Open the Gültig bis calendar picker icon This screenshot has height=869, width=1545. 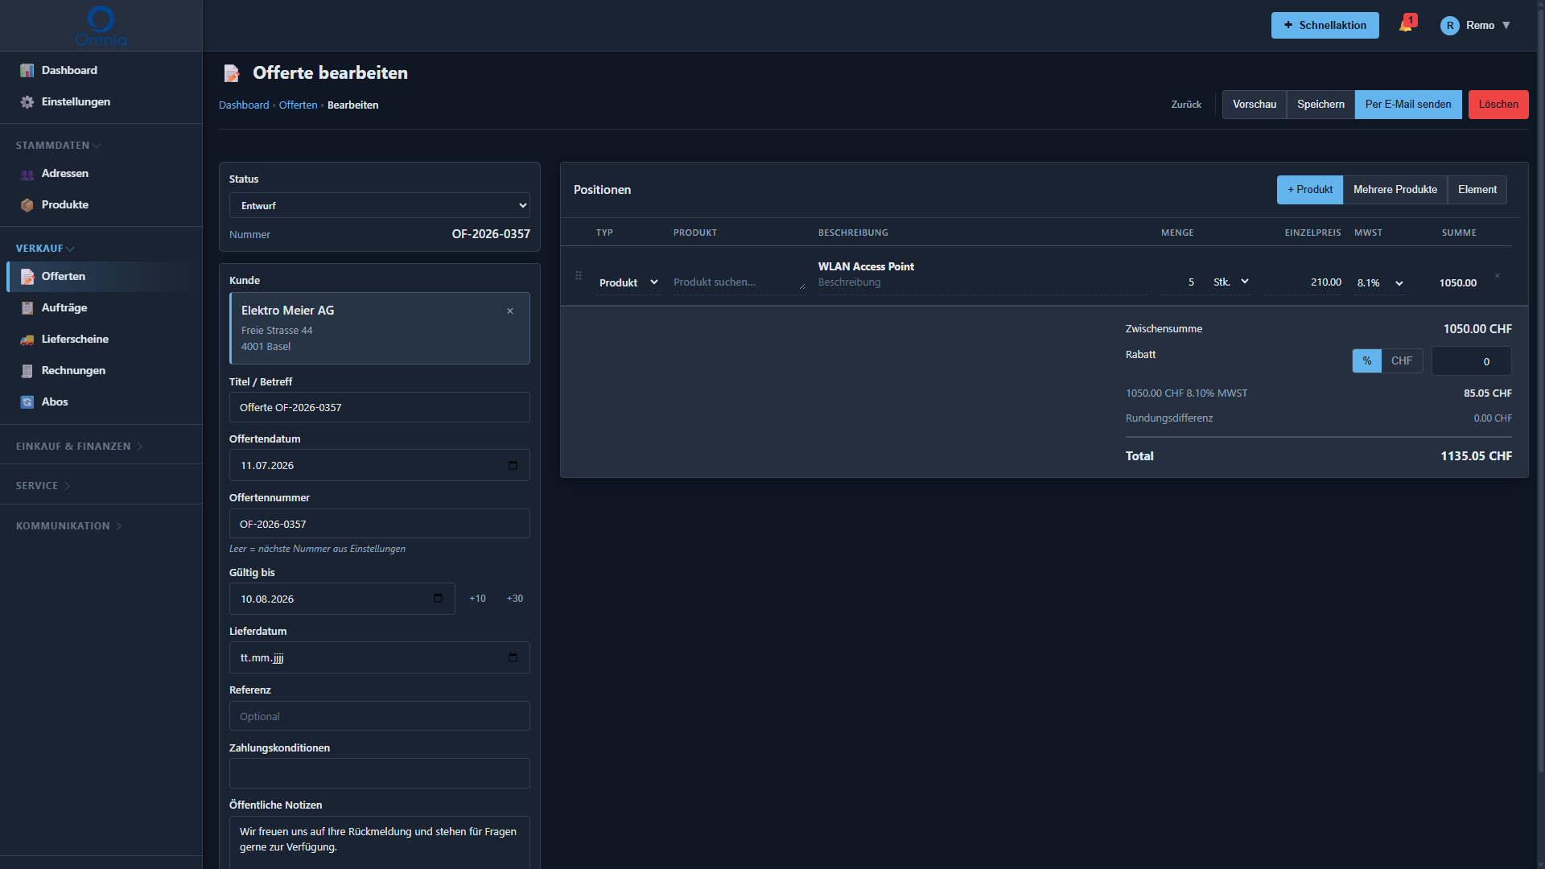(x=438, y=599)
